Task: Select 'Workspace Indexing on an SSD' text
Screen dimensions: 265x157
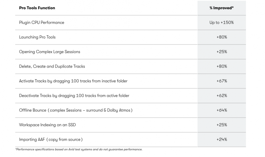Action: (47, 125)
